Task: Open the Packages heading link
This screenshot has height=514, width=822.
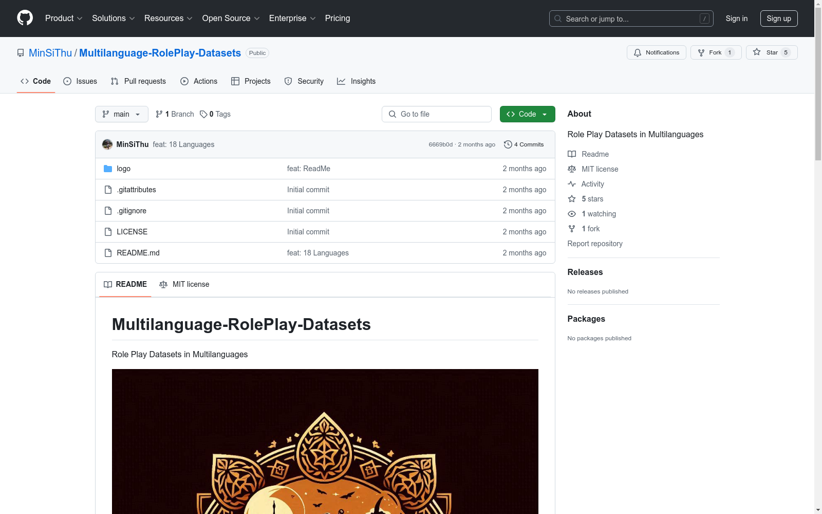Action: tap(586, 319)
